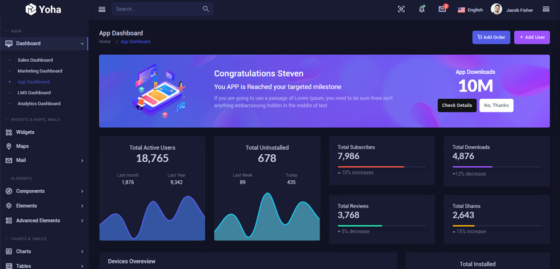Open Sales Dashboard
Viewport: 560px width, 269px height.
(35, 60)
